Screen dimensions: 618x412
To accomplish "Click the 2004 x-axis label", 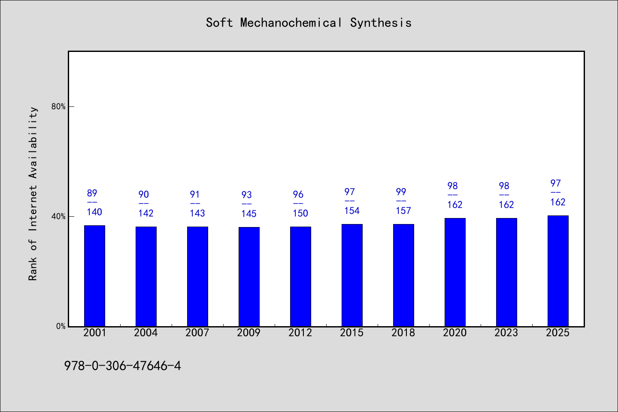I will pos(146,333).
